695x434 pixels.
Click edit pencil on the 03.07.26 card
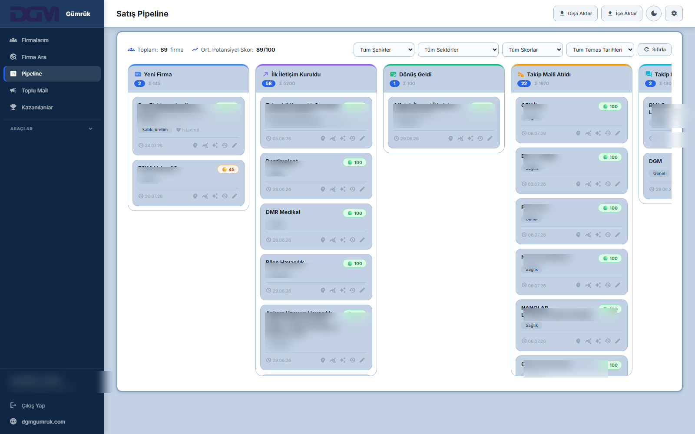click(618, 184)
